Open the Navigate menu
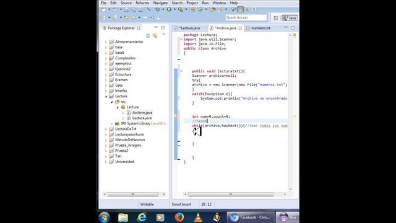 pyautogui.click(x=160, y=3)
